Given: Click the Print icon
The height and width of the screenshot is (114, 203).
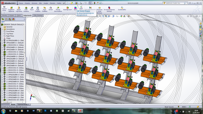Looking at the screenshot, I should [81, 3].
